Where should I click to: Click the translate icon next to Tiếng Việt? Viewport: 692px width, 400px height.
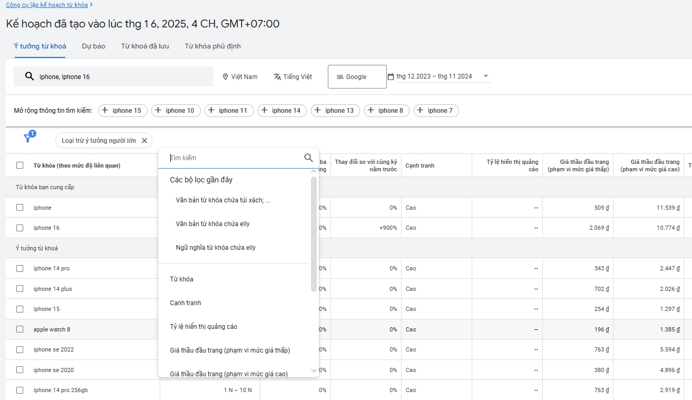pyautogui.click(x=277, y=77)
